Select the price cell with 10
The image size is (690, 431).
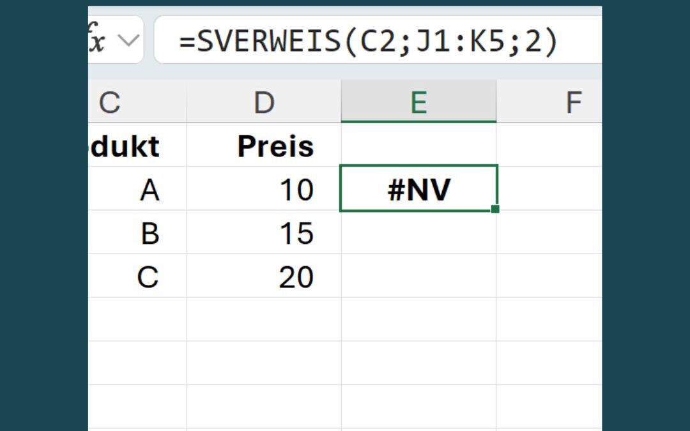pos(264,188)
